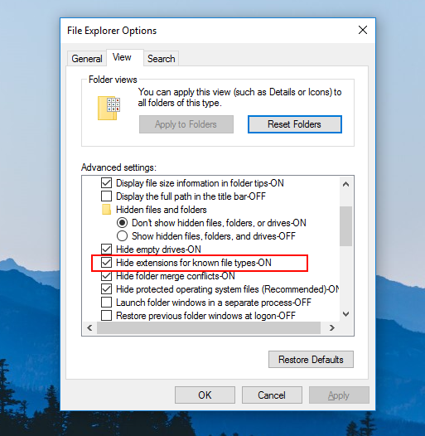425x436 pixels.
Task: Confirm with the OK button
Action: coord(205,395)
